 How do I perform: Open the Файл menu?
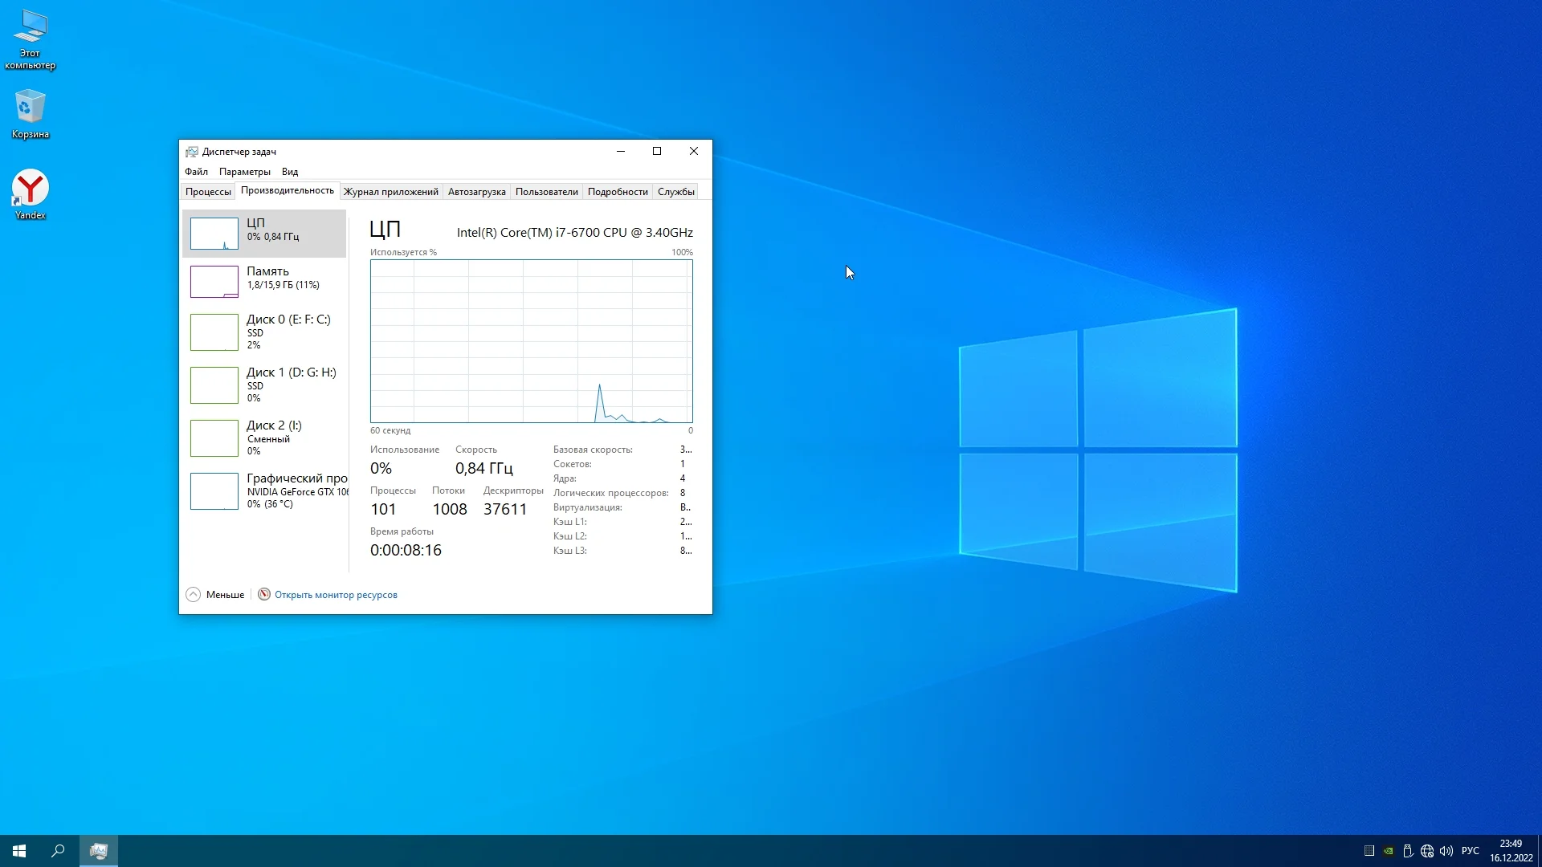pyautogui.click(x=196, y=172)
